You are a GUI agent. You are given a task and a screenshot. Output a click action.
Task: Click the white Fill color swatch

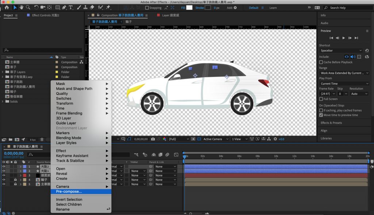pos(189,8)
